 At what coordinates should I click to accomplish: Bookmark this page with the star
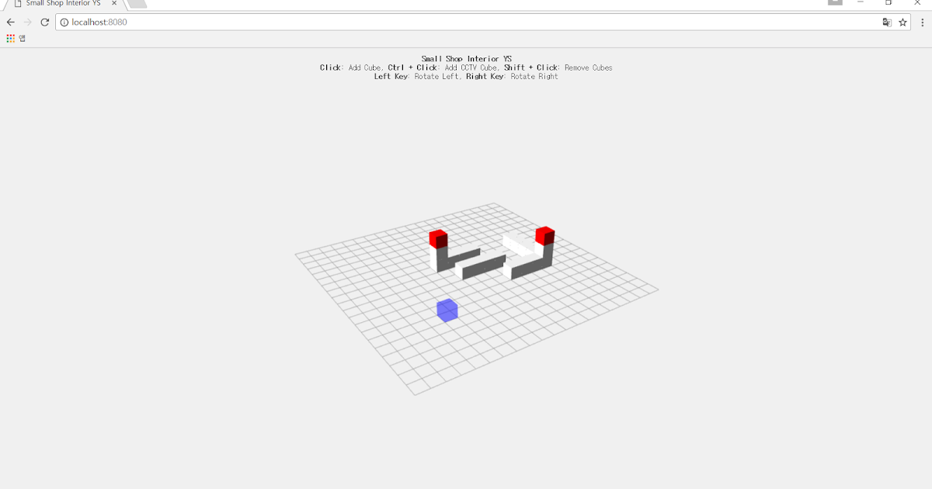tap(902, 23)
